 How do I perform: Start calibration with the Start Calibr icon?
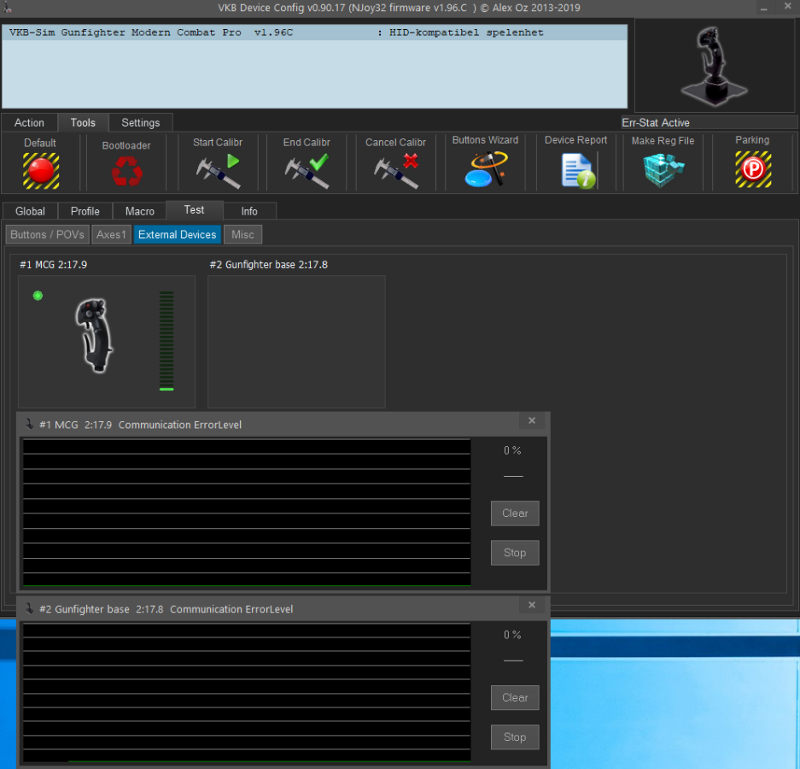click(219, 171)
